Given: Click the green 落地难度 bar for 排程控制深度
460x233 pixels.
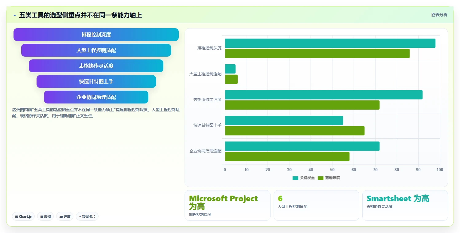Looking at the screenshot, I should tap(317, 54).
